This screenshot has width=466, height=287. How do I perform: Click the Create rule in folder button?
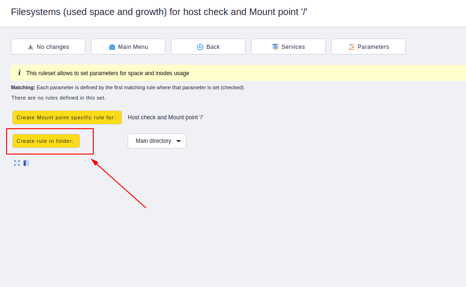pos(46,141)
